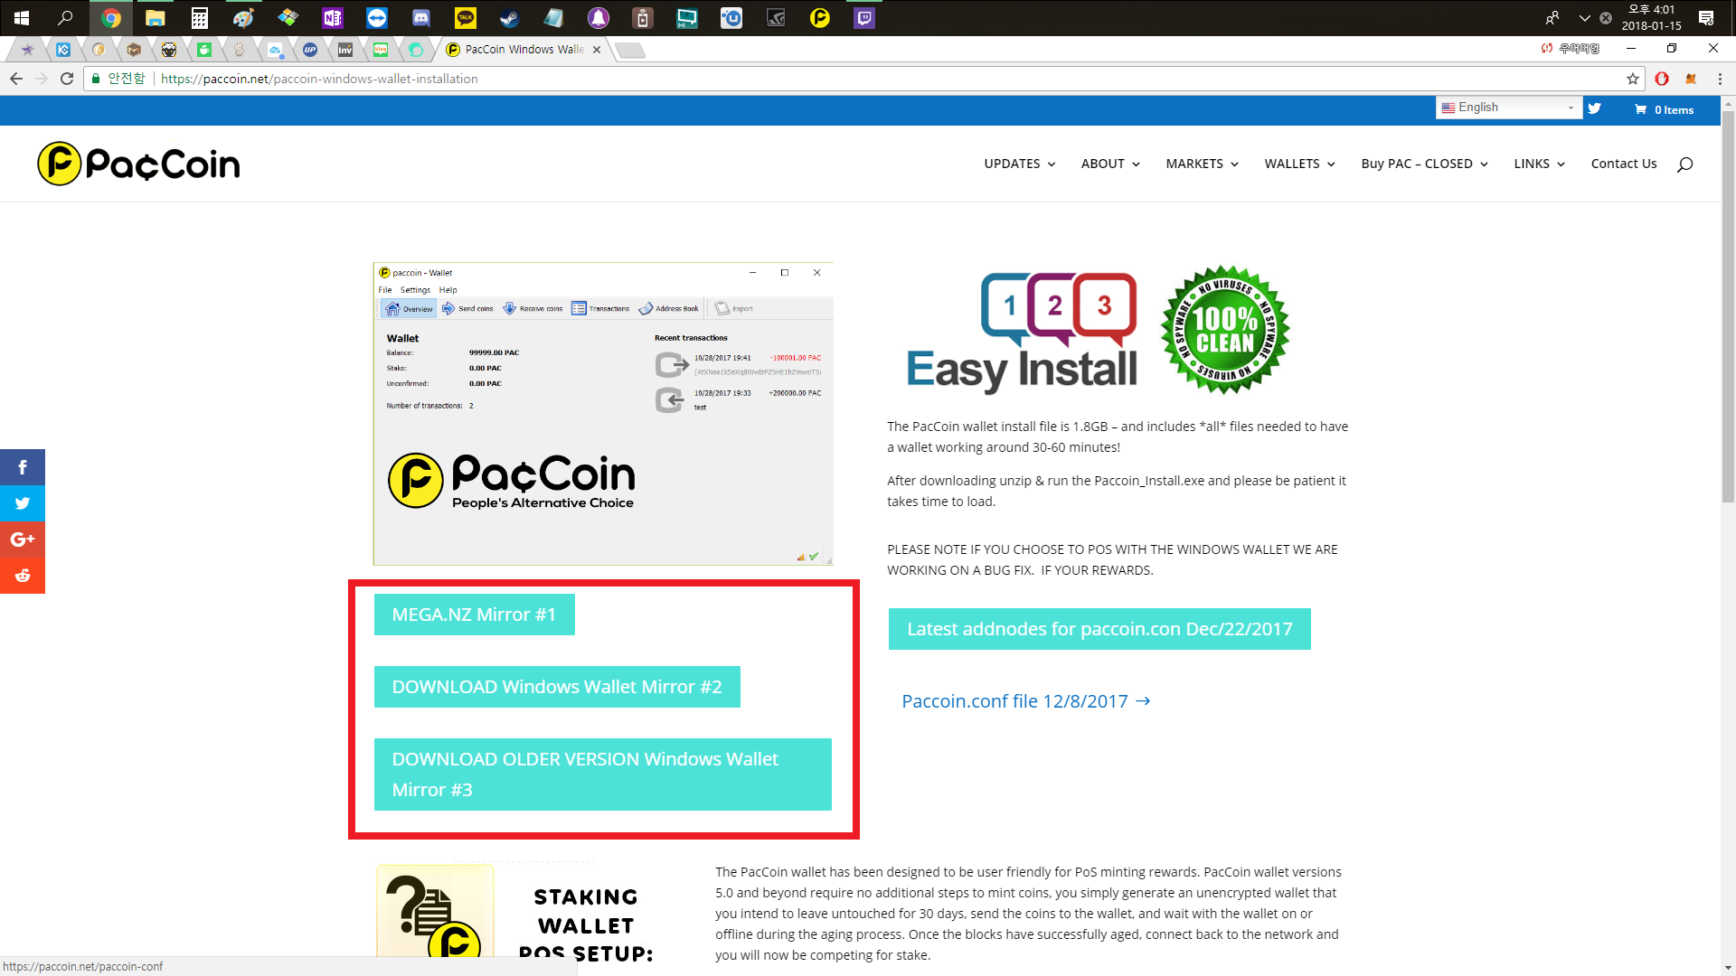1736x976 pixels.
Task: Launch Discord from the taskbar
Action: [421, 18]
